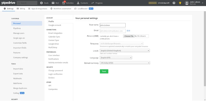Open Important fields settings

pos(20,48)
